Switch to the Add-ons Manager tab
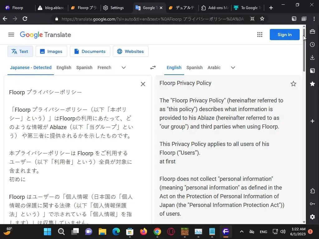319x239 pixels. point(215,8)
